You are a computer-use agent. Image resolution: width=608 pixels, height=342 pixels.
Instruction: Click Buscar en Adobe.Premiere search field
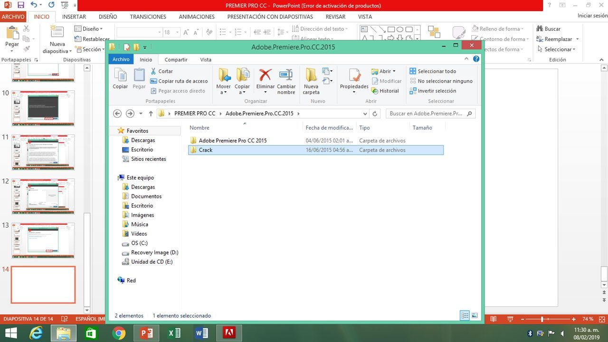[430, 114]
